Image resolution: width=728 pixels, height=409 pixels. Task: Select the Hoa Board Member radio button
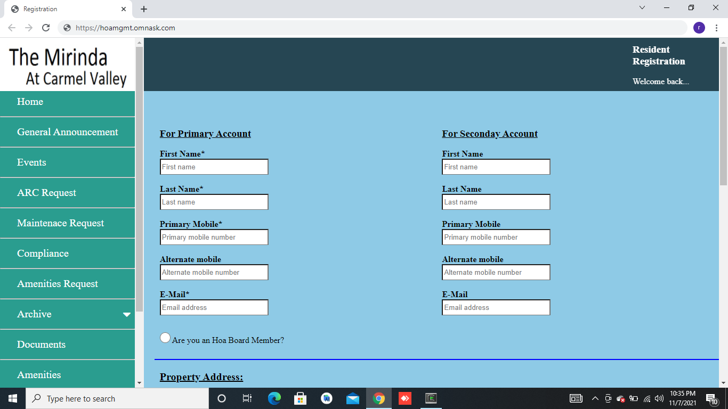(165, 338)
